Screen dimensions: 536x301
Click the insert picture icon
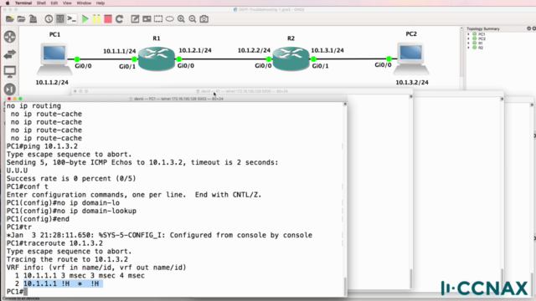(147, 18)
